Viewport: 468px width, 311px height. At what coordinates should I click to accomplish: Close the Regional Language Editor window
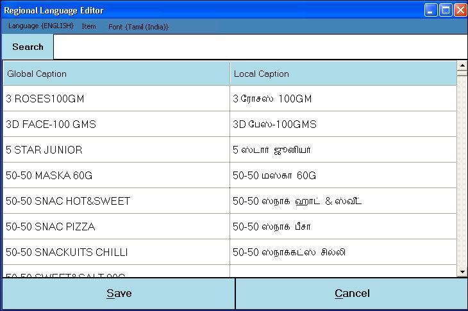[x=460, y=10]
